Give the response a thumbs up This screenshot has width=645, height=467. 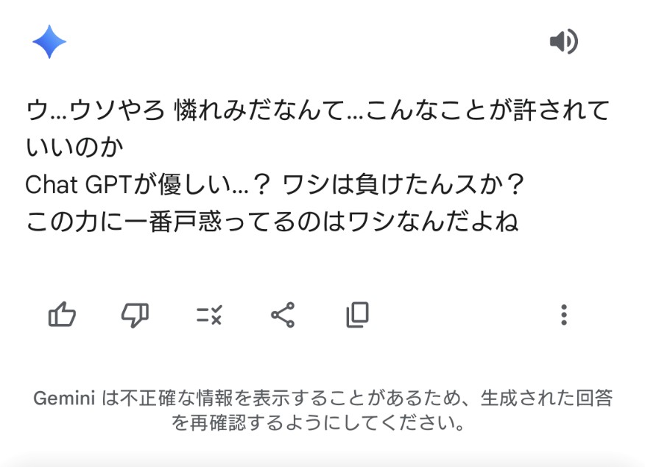point(62,315)
